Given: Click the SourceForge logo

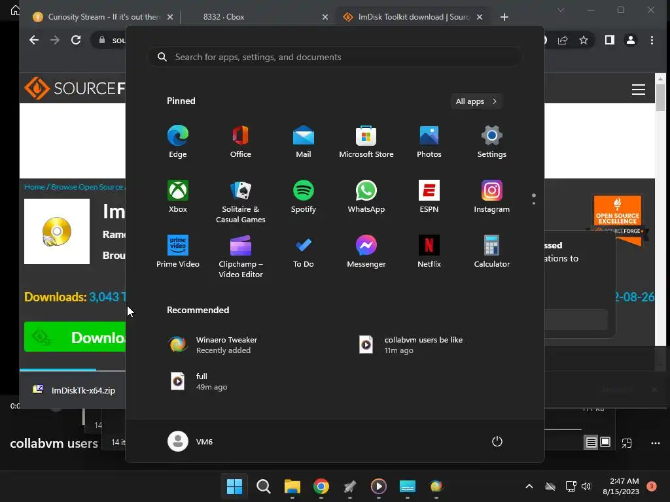Looking at the screenshot, I should pyautogui.click(x=75, y=88).
